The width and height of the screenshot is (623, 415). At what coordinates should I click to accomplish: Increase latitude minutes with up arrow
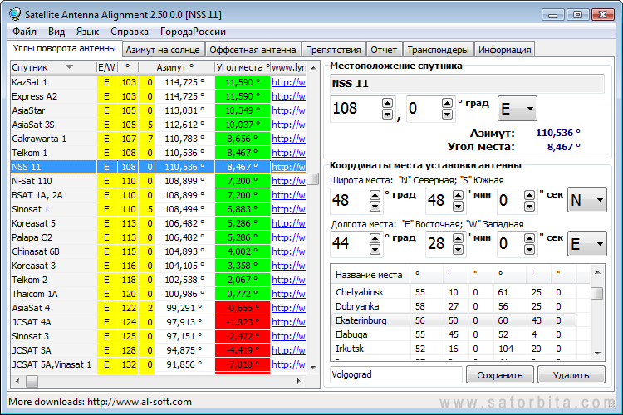[x=457, y=194]
